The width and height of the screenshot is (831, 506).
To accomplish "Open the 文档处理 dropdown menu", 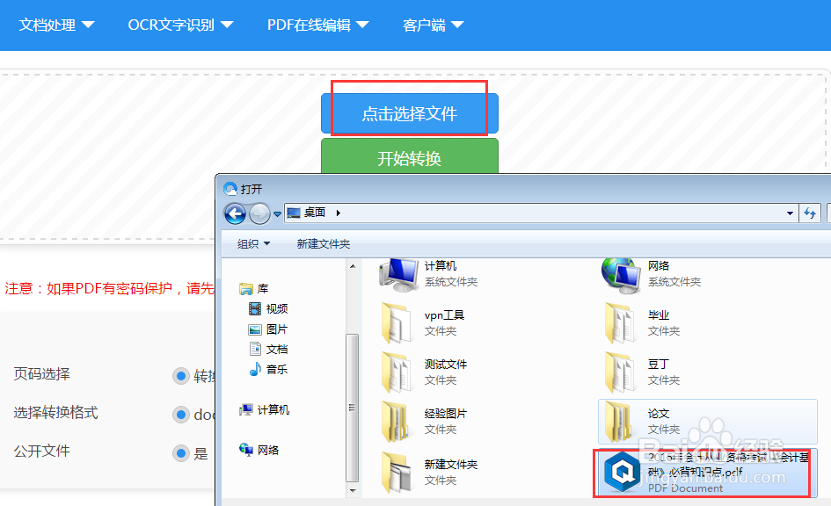I will tap(56, 25).
